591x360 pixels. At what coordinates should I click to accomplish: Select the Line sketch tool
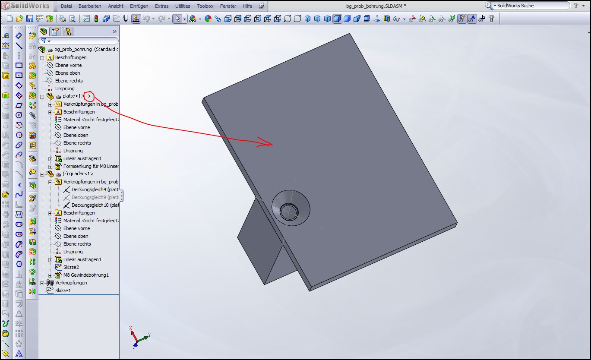pos(19,46)
